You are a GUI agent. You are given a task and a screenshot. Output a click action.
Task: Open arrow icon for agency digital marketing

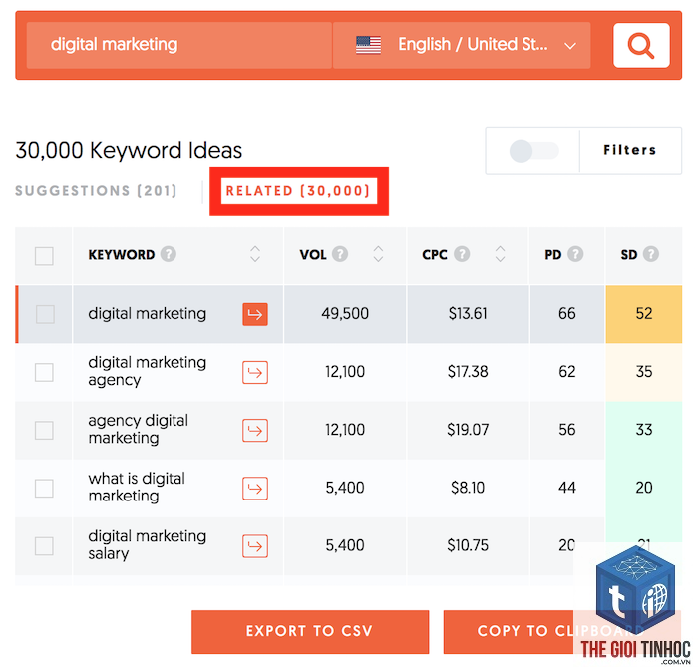point(255,431)
